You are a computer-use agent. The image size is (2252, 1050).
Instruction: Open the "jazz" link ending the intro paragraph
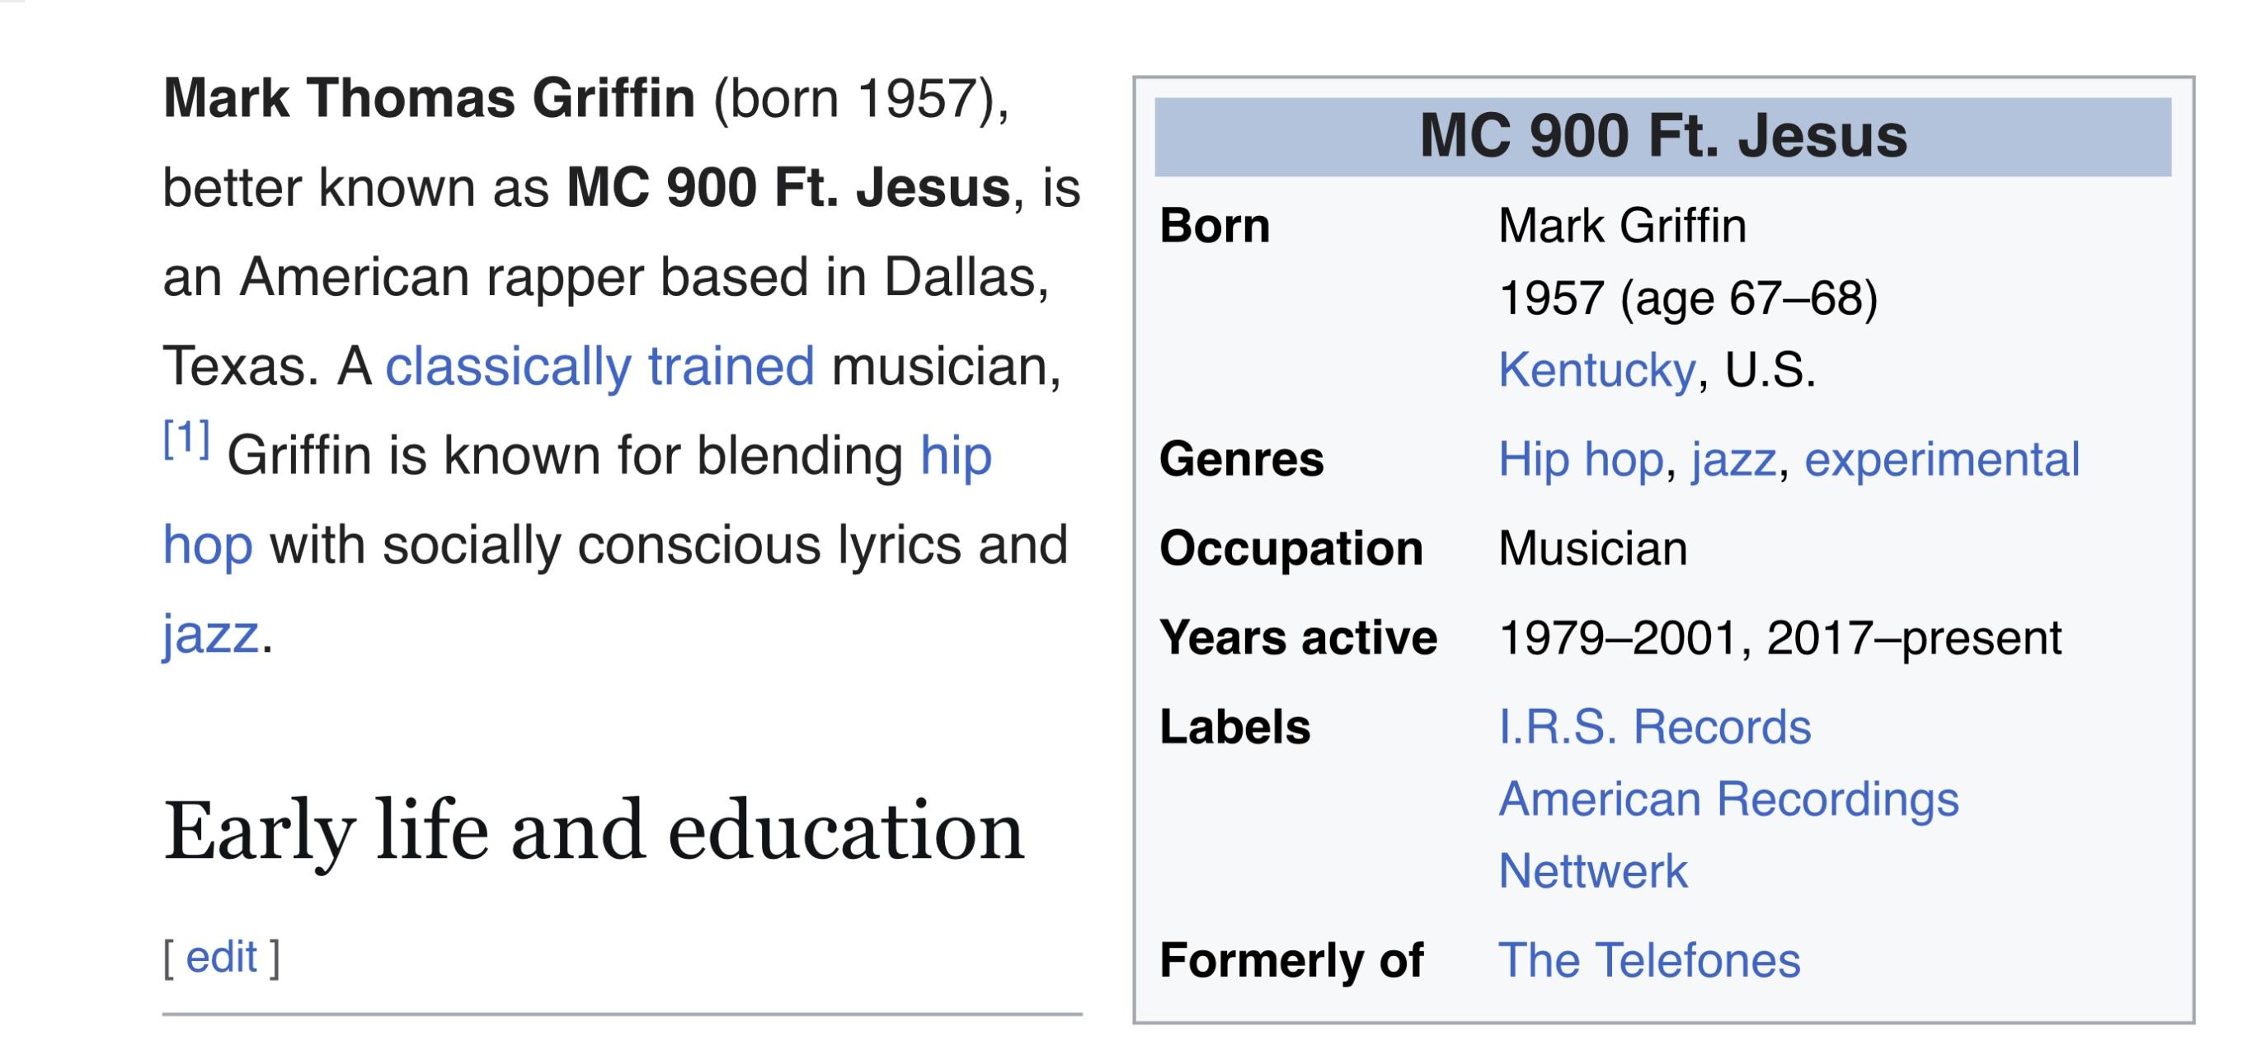click(x=209, y=633)
